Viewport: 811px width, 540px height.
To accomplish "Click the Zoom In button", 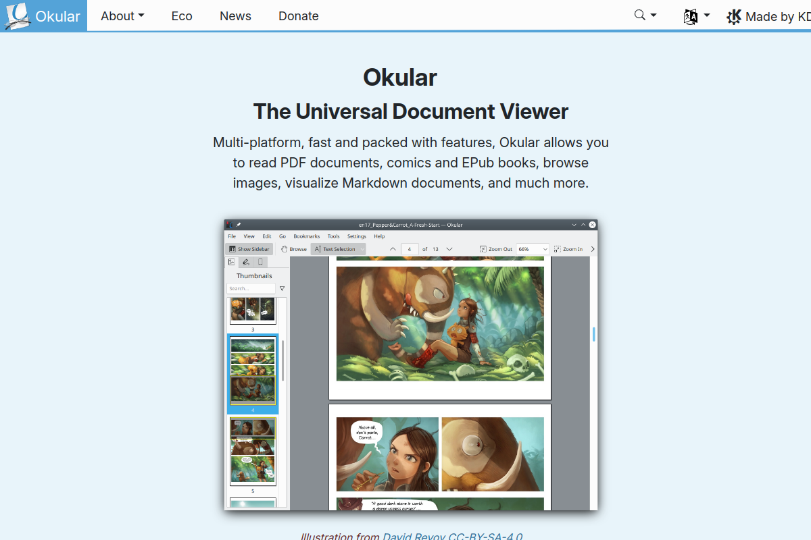I will coord(568,249).
